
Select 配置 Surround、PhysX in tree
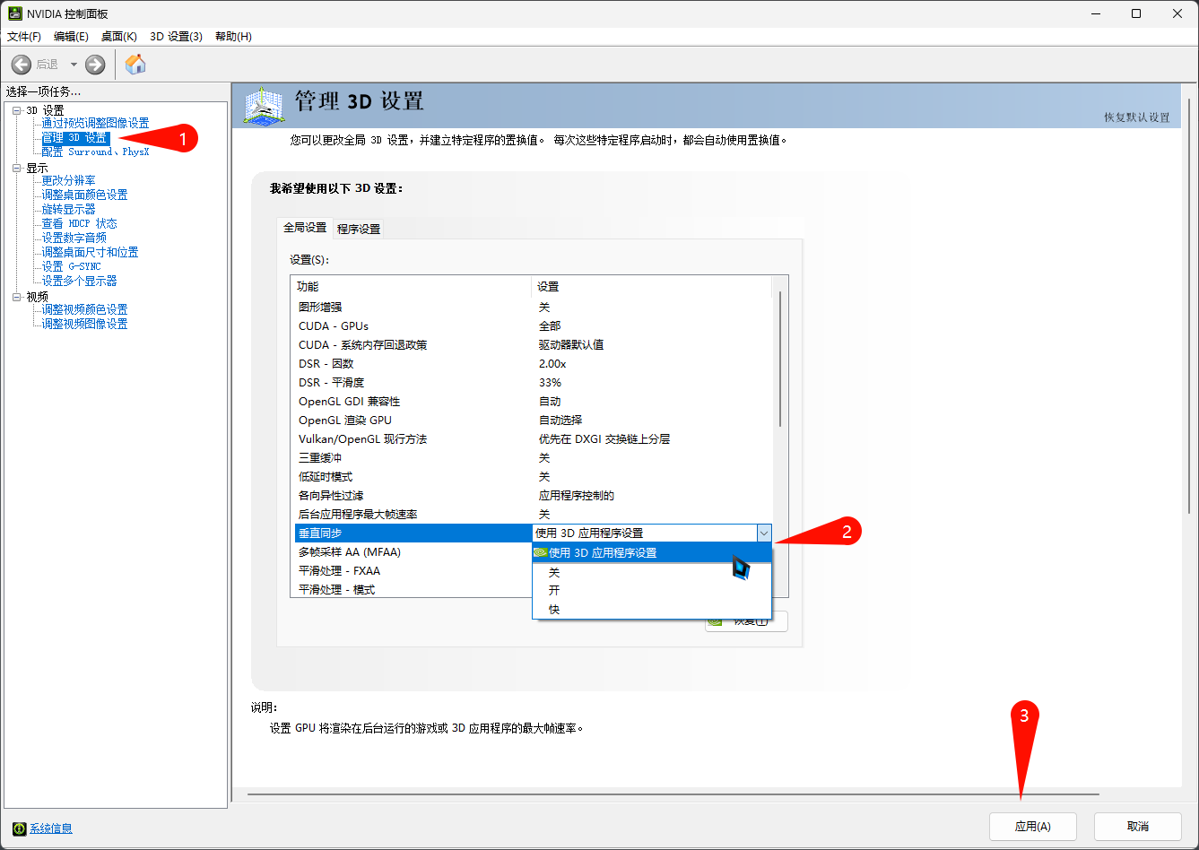(x=95, y=152)
